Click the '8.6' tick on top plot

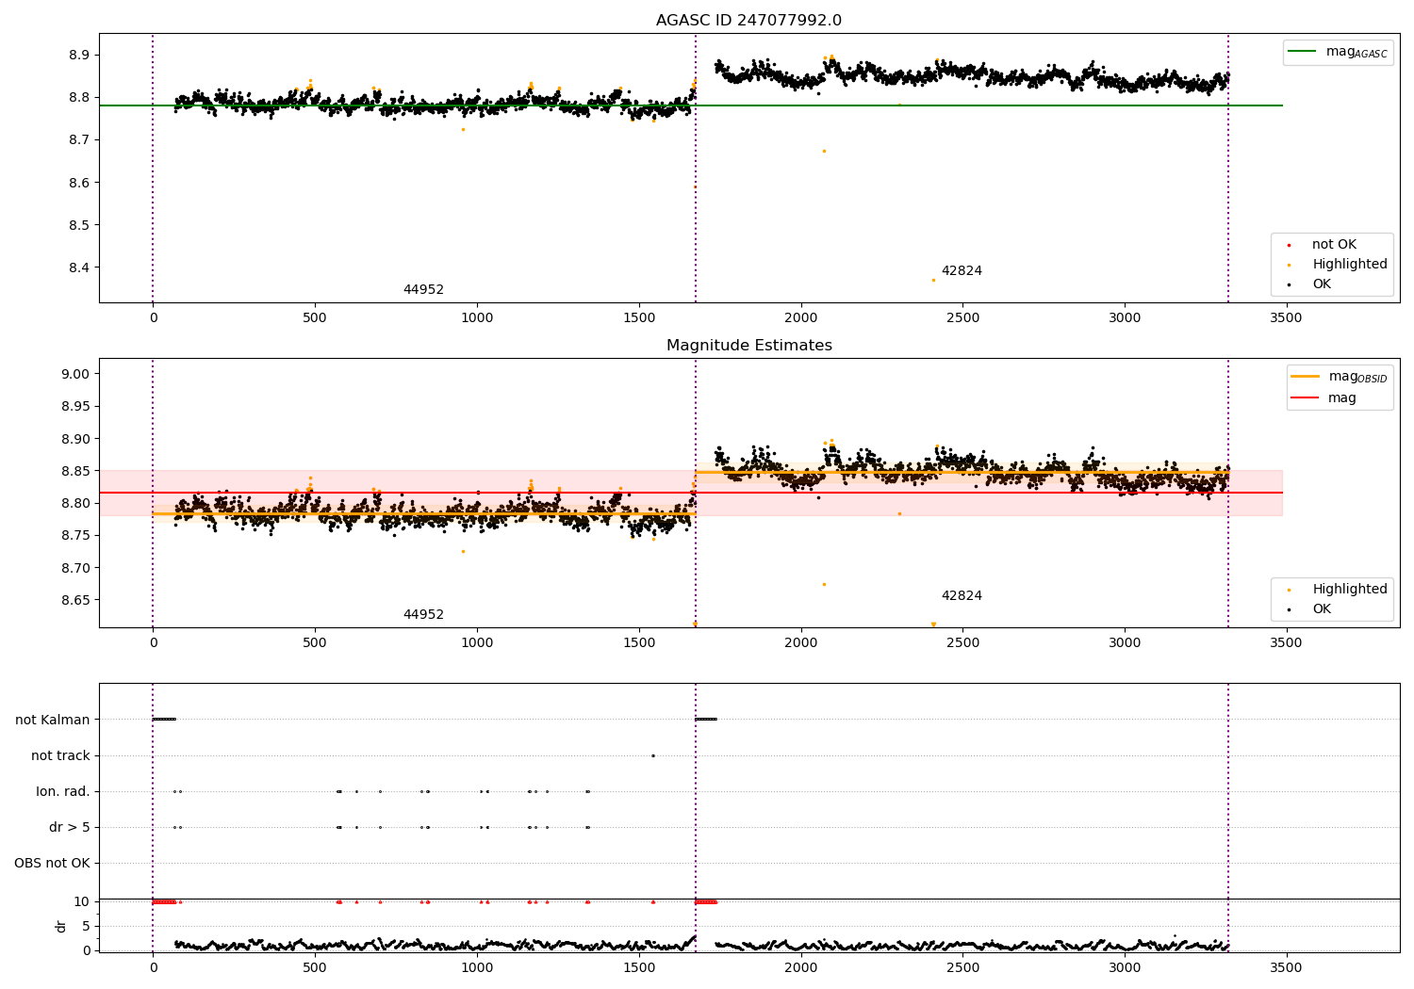click(x=79, y=183)
